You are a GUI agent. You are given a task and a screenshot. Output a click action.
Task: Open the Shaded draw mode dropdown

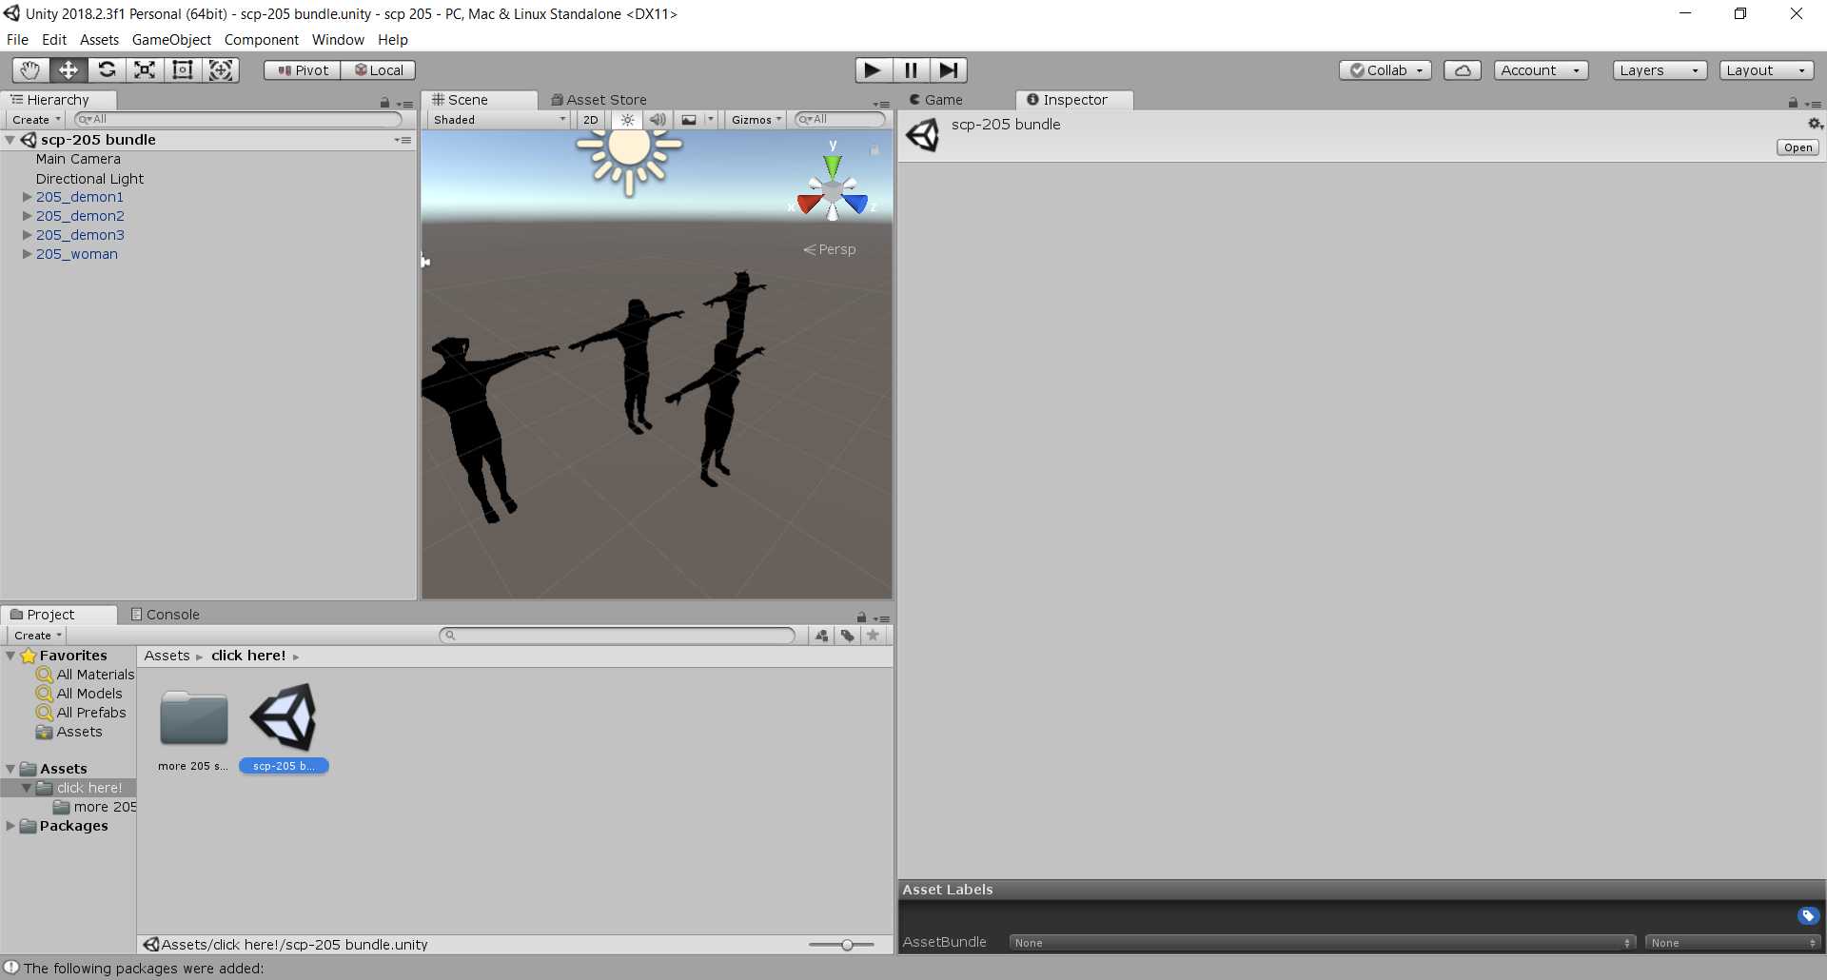click(x=498, y=120)
